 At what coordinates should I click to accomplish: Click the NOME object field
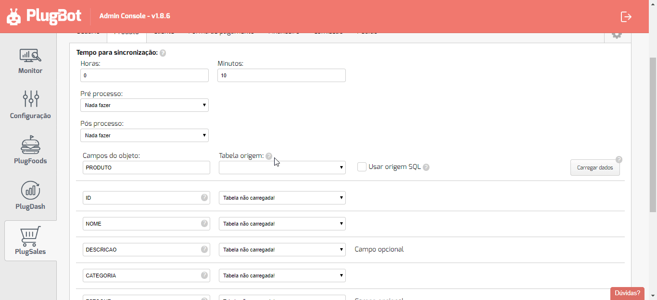click(x=146, y=224)
